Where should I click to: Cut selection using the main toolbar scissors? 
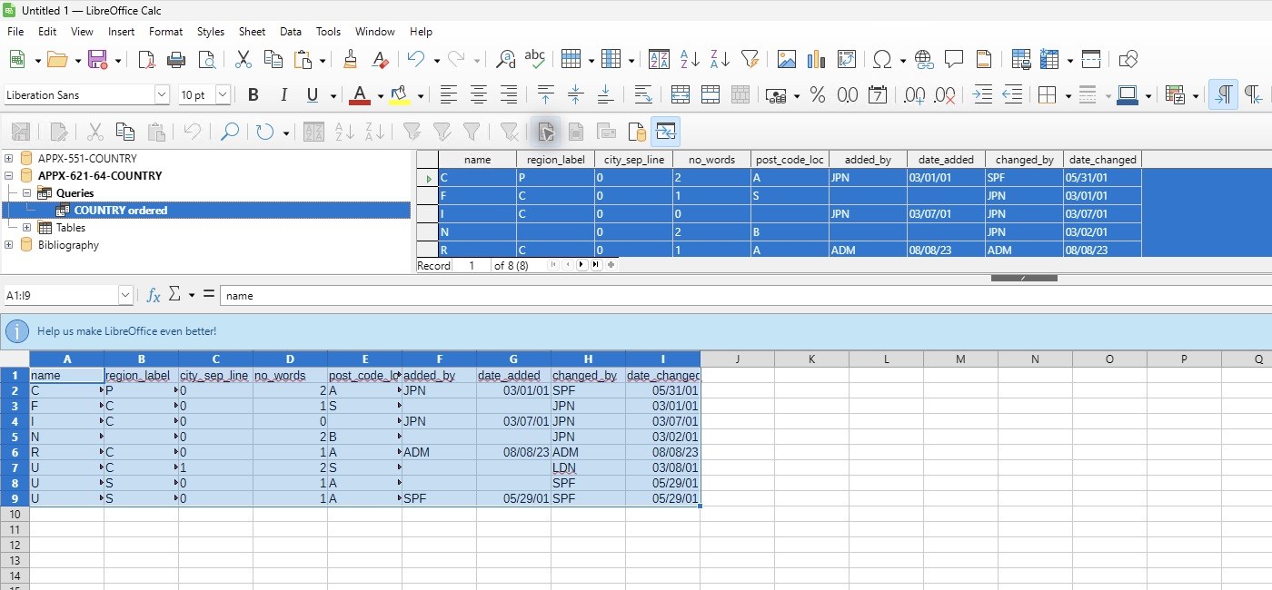click(x=243, y=59)
